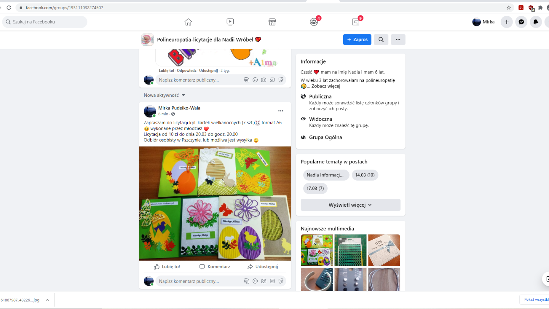
Task: Click Udostępnij link on upper comment
Action: [208, 71]
